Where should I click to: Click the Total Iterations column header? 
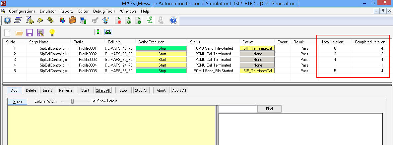click(x=333, y=42)
